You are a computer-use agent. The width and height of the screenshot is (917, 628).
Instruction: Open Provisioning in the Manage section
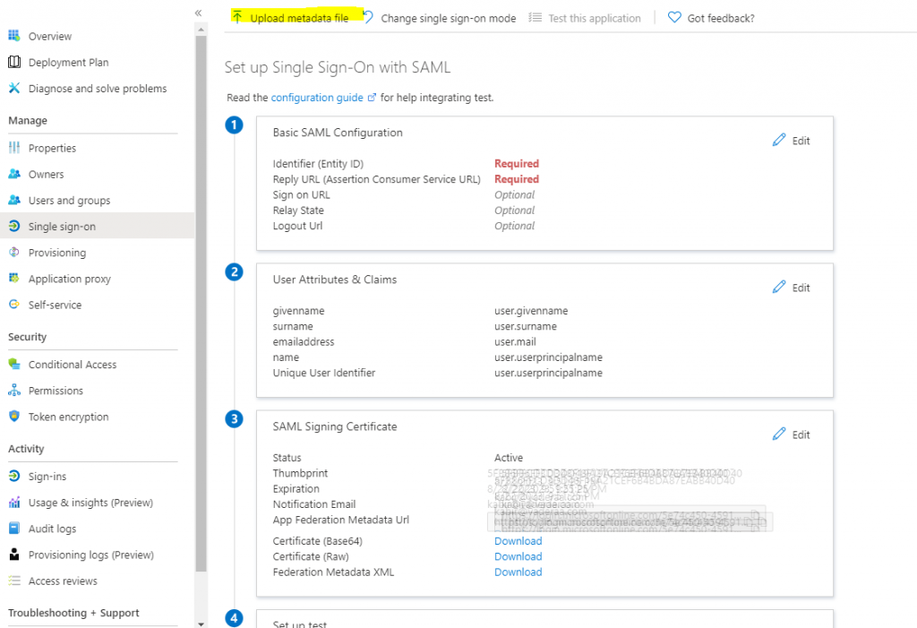coord(57,253)
